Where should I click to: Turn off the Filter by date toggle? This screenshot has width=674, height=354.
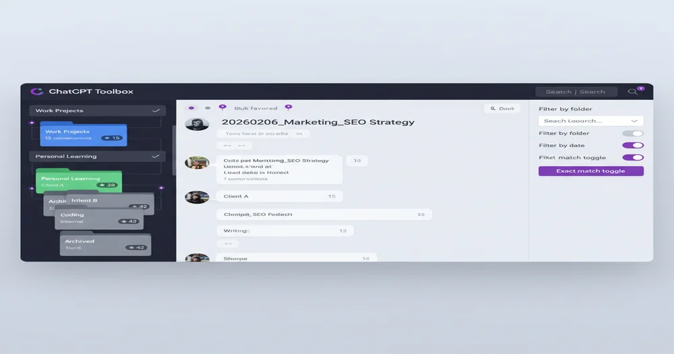[632, 146]
